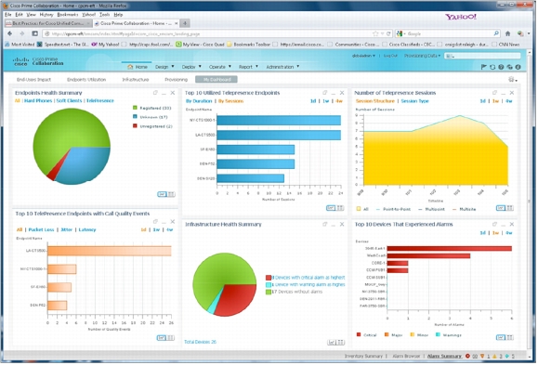Filter Call Quality Events by Latency

[x=87, y=229]
